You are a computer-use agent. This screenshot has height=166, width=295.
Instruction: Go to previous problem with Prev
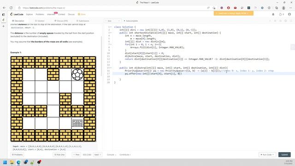pyautogui.click(x=77, y=155)
